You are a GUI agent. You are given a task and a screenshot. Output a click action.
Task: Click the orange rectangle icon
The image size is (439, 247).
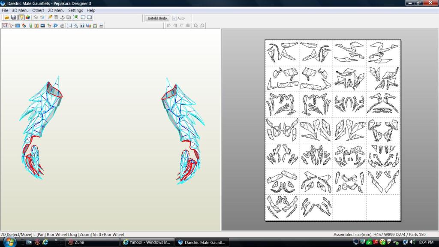pyautogui.click(x=36, y=25)
